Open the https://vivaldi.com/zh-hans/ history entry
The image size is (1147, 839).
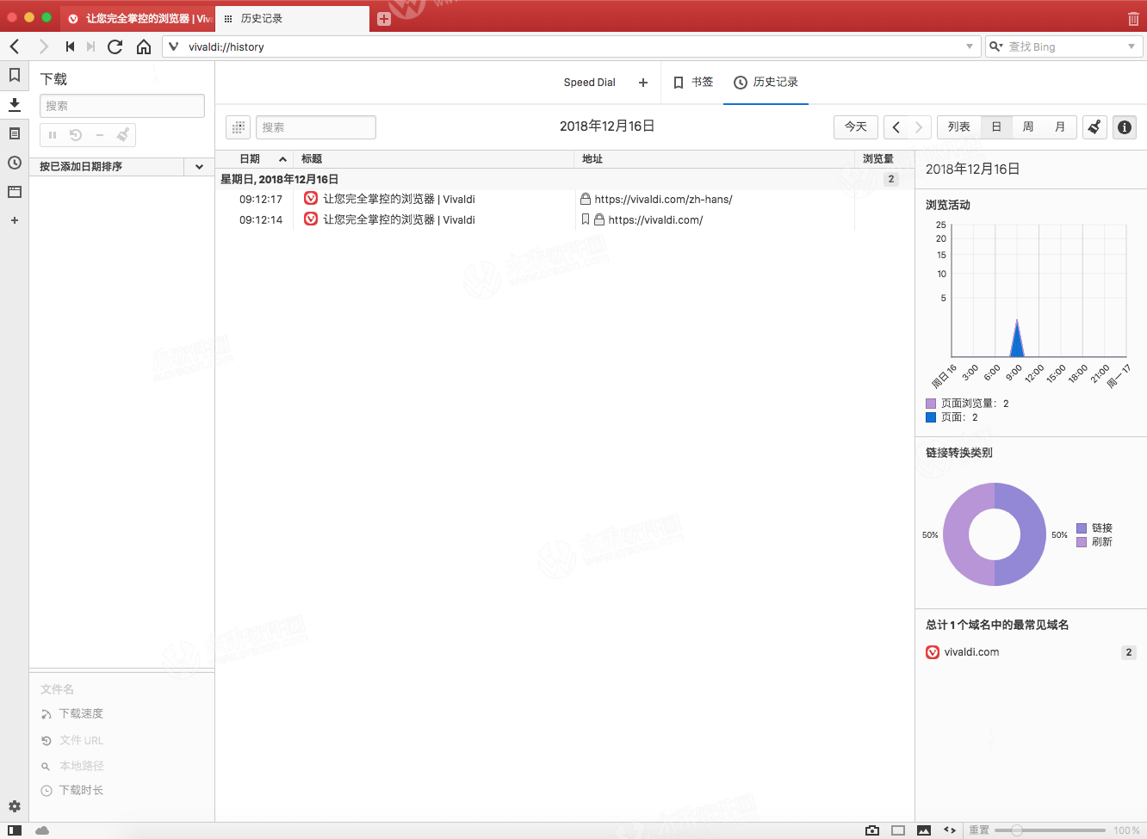tap(663, 199)
